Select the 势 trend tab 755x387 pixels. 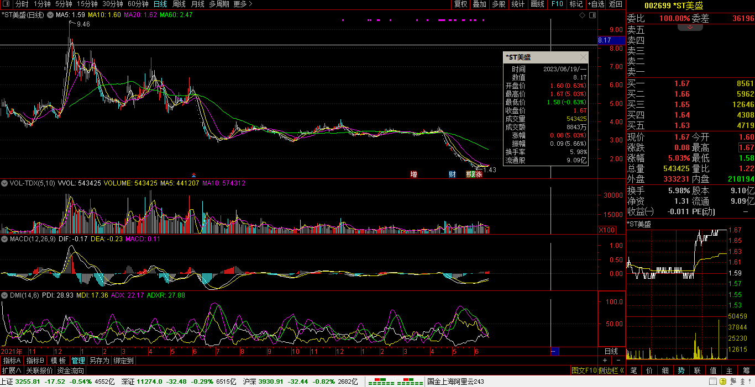pyautogui.click(x=681, y=370)
